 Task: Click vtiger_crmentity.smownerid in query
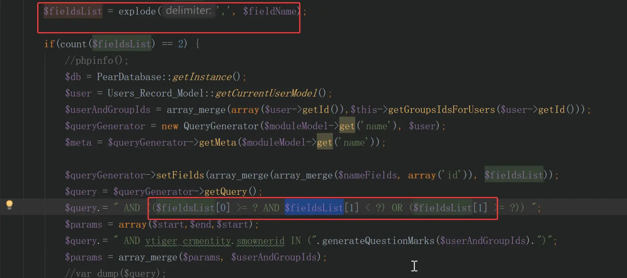[215, 241]
